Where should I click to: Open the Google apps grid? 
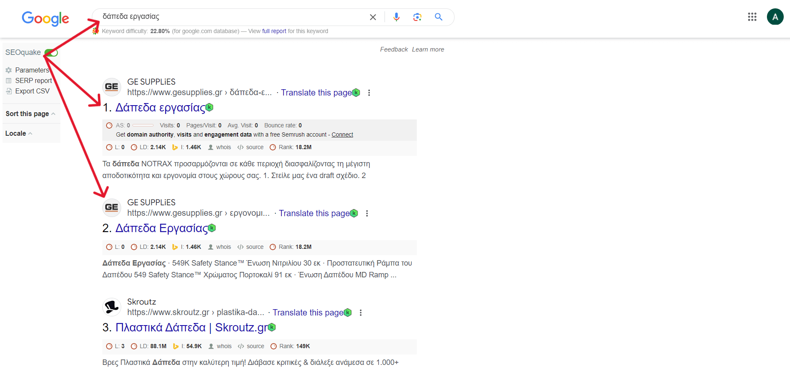(x=752, y=17)
